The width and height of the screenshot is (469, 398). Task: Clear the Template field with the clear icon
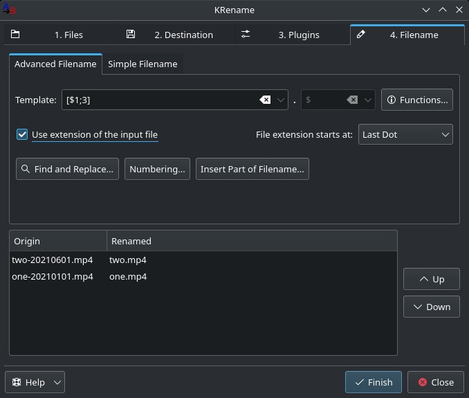[265, 100]
